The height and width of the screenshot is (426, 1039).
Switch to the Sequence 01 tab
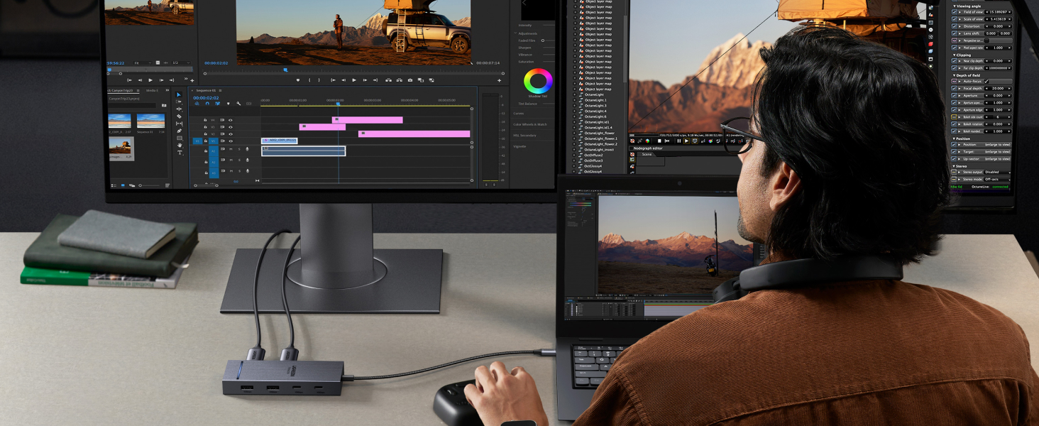click(x=204, y=91)
